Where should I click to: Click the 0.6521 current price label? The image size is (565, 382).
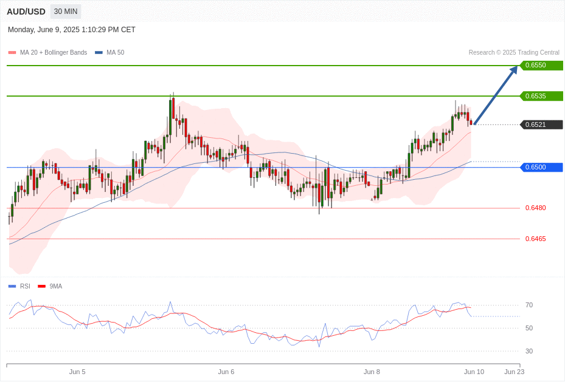[541, 125]
